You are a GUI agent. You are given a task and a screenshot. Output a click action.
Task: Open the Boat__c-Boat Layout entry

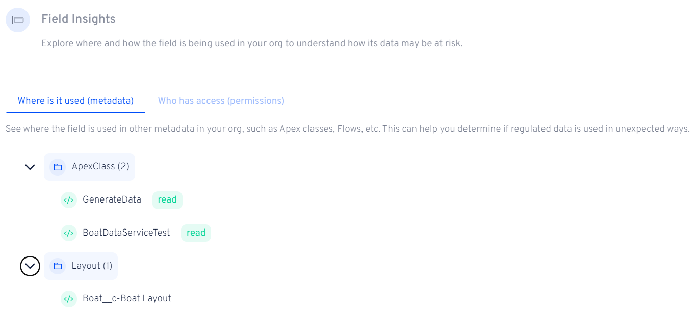[x=127, y=299]
